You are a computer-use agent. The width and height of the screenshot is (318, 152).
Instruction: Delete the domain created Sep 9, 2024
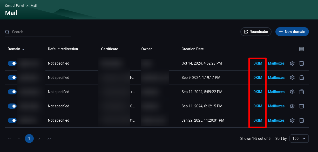302,78
